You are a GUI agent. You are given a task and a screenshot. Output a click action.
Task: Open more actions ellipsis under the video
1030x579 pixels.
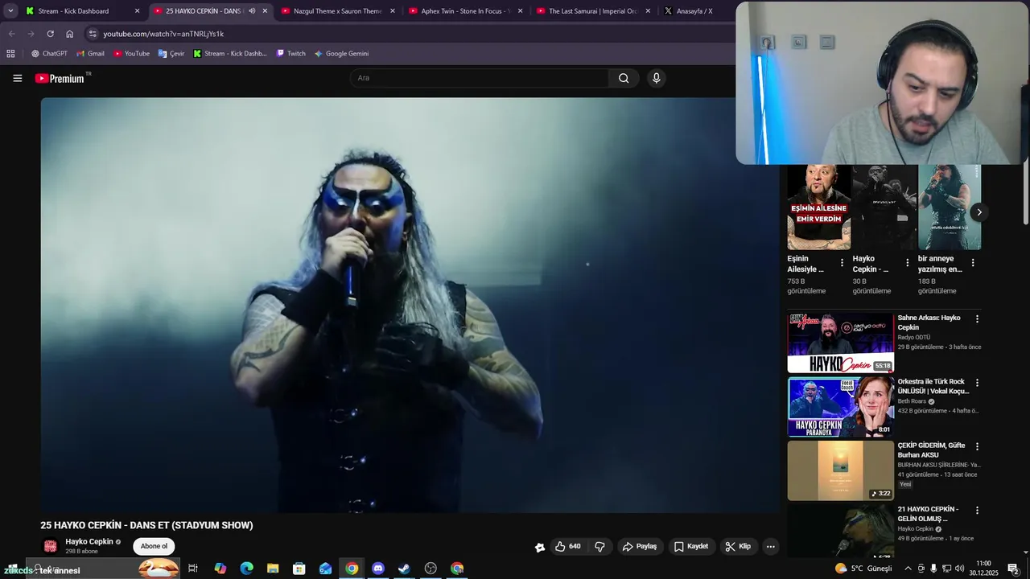tap(770, 547)
